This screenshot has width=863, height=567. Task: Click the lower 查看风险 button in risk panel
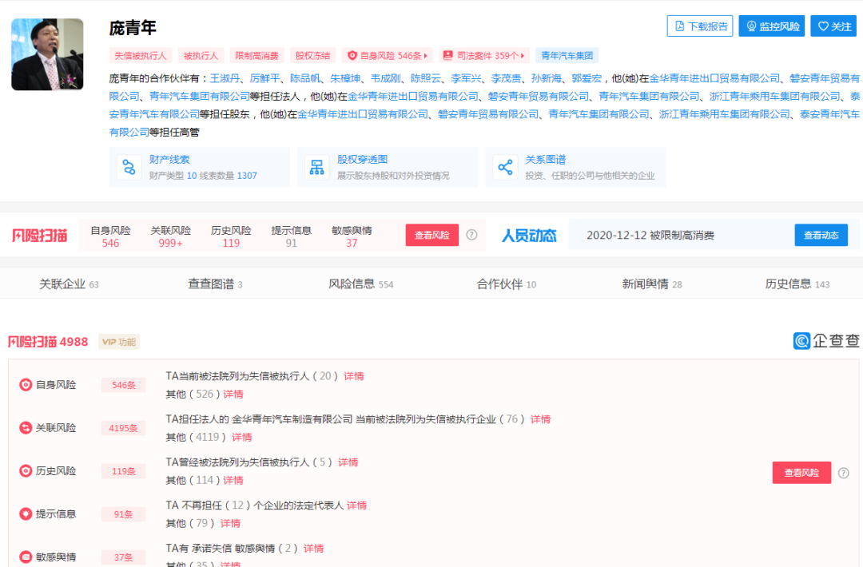pos(801,473)
